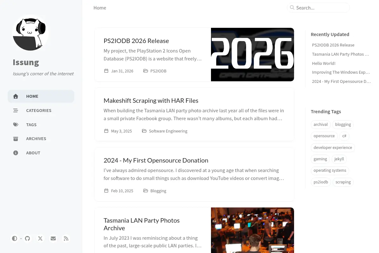Click the email envelope icon
The width and height of the screenshot is (379, 253).
pos(53,238)
